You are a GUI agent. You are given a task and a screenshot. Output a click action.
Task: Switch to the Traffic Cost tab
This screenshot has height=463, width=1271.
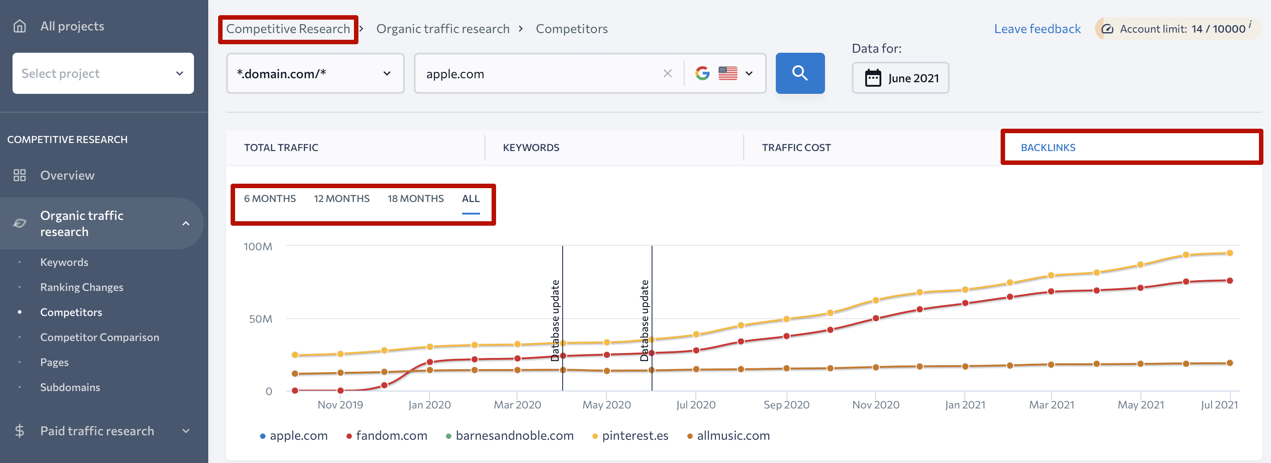click(x=796, y=147)
